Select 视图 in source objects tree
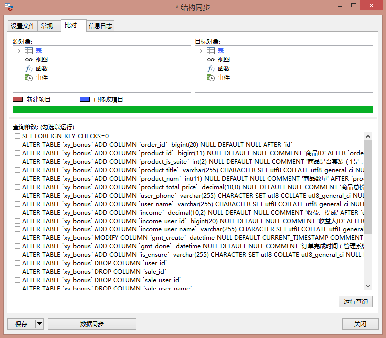This screenshot has width=386, height=338. (42, 60)
